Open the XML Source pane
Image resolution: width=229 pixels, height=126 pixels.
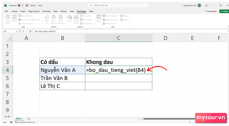[x=98, y=18]
